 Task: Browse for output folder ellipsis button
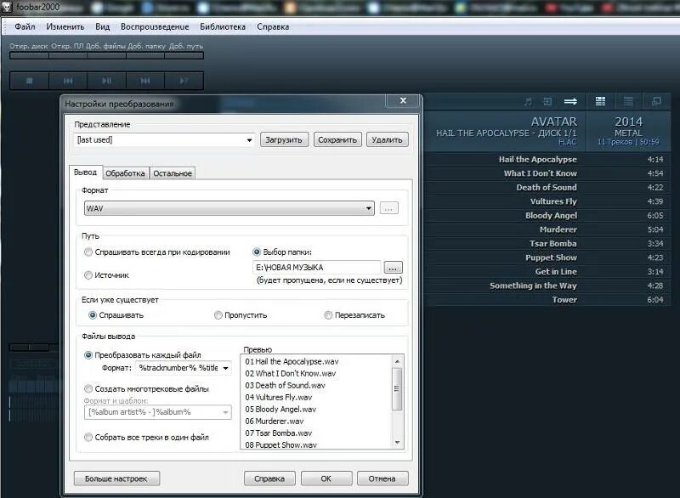[x=393, y=268]
